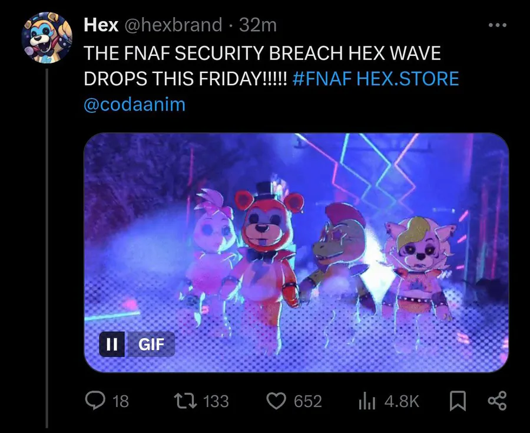Open the @codaanim mention
530x433 pixels.
pos(134,104)
